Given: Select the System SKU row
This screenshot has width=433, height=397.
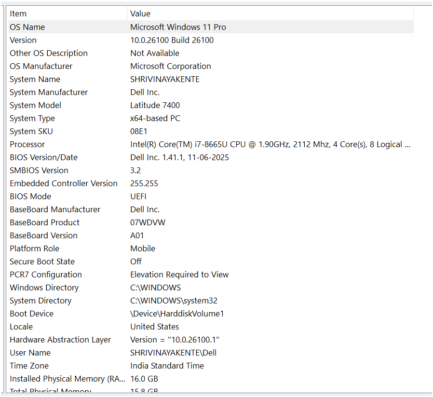Looking at the screenshot, I should (211, 131).
